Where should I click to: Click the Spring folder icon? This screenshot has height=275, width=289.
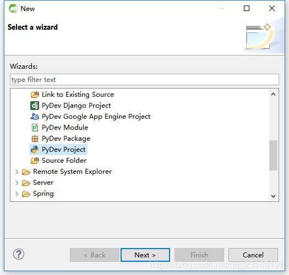[x=26, y=194]
